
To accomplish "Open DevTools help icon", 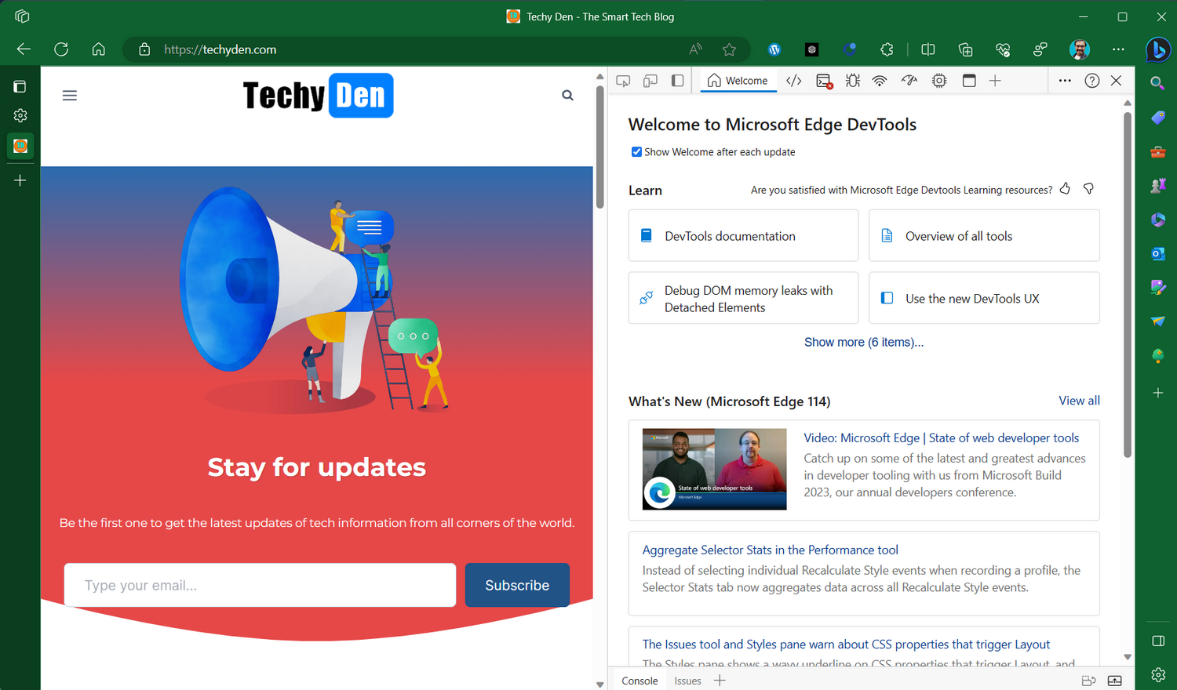I will (x=1092, y=81).
